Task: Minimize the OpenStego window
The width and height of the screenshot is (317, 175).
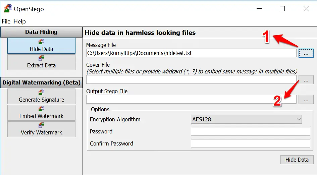Action: (x=259, y=9)
